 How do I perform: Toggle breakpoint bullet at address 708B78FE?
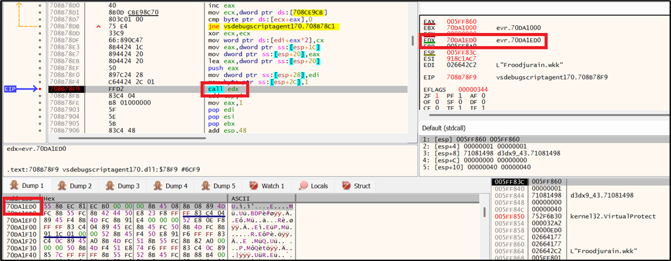[40, 103]
